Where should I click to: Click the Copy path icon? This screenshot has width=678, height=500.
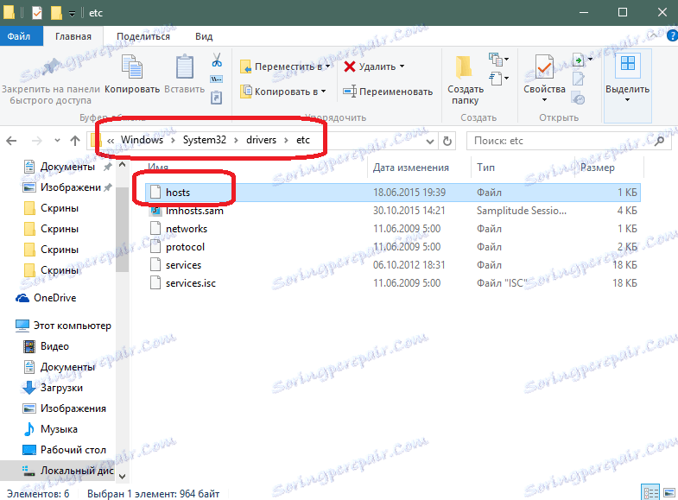[216, 79]
